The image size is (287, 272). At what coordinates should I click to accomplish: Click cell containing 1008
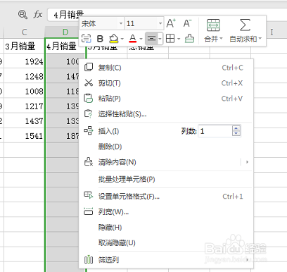[x=24, y=91]
